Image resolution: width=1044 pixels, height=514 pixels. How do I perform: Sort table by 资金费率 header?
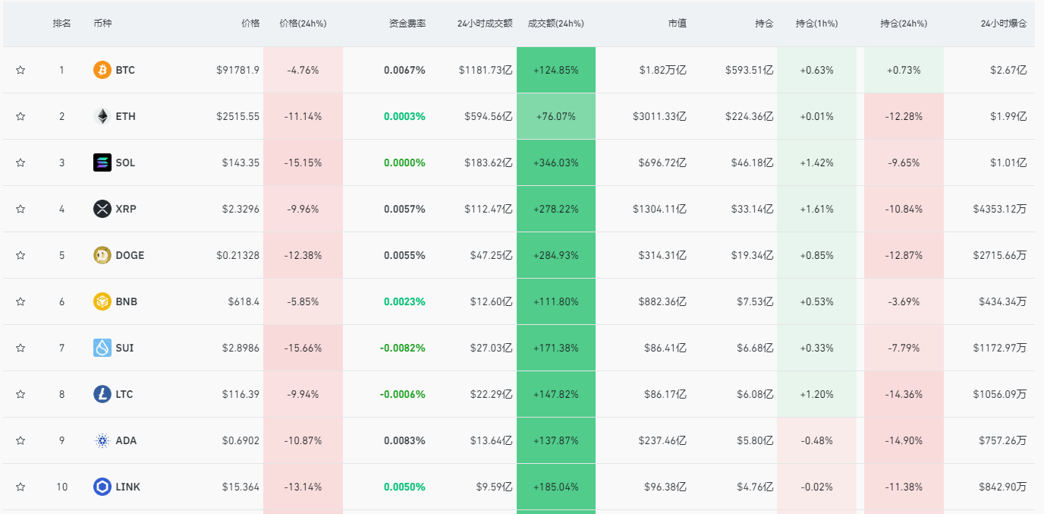coord(407,24)
